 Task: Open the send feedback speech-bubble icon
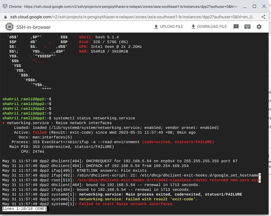[x=236, y=27]
